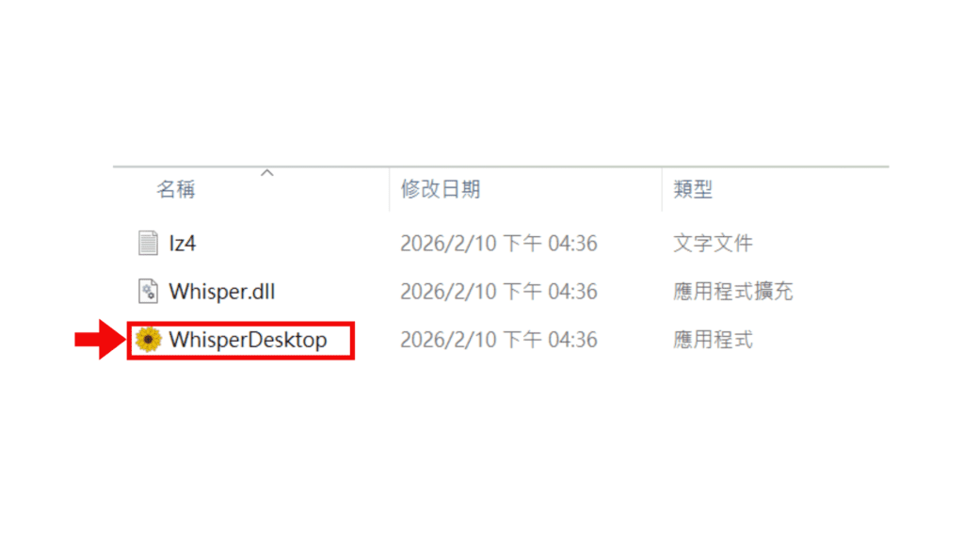Select the WhisperDesktop sunflower application icon
This screenshot has width=964, height=542.
(x=148, y=339)
